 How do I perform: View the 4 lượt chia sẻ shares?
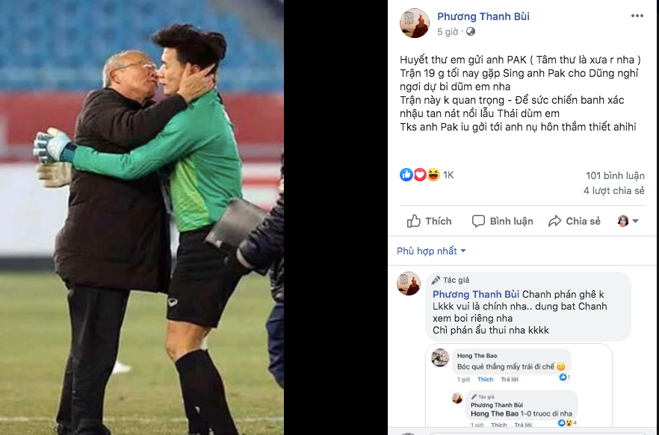click(x=613, y=191)
